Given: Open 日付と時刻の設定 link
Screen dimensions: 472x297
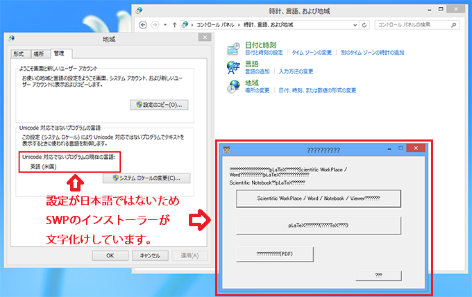Looking at the screenshot, I should (x=264, y=53).
